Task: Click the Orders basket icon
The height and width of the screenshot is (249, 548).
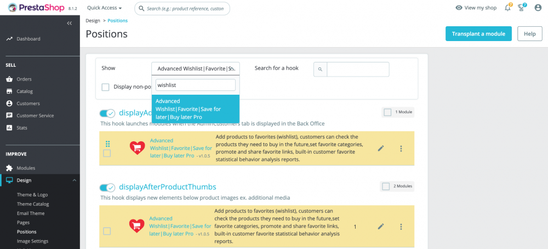Action: [x=9, y=79]
